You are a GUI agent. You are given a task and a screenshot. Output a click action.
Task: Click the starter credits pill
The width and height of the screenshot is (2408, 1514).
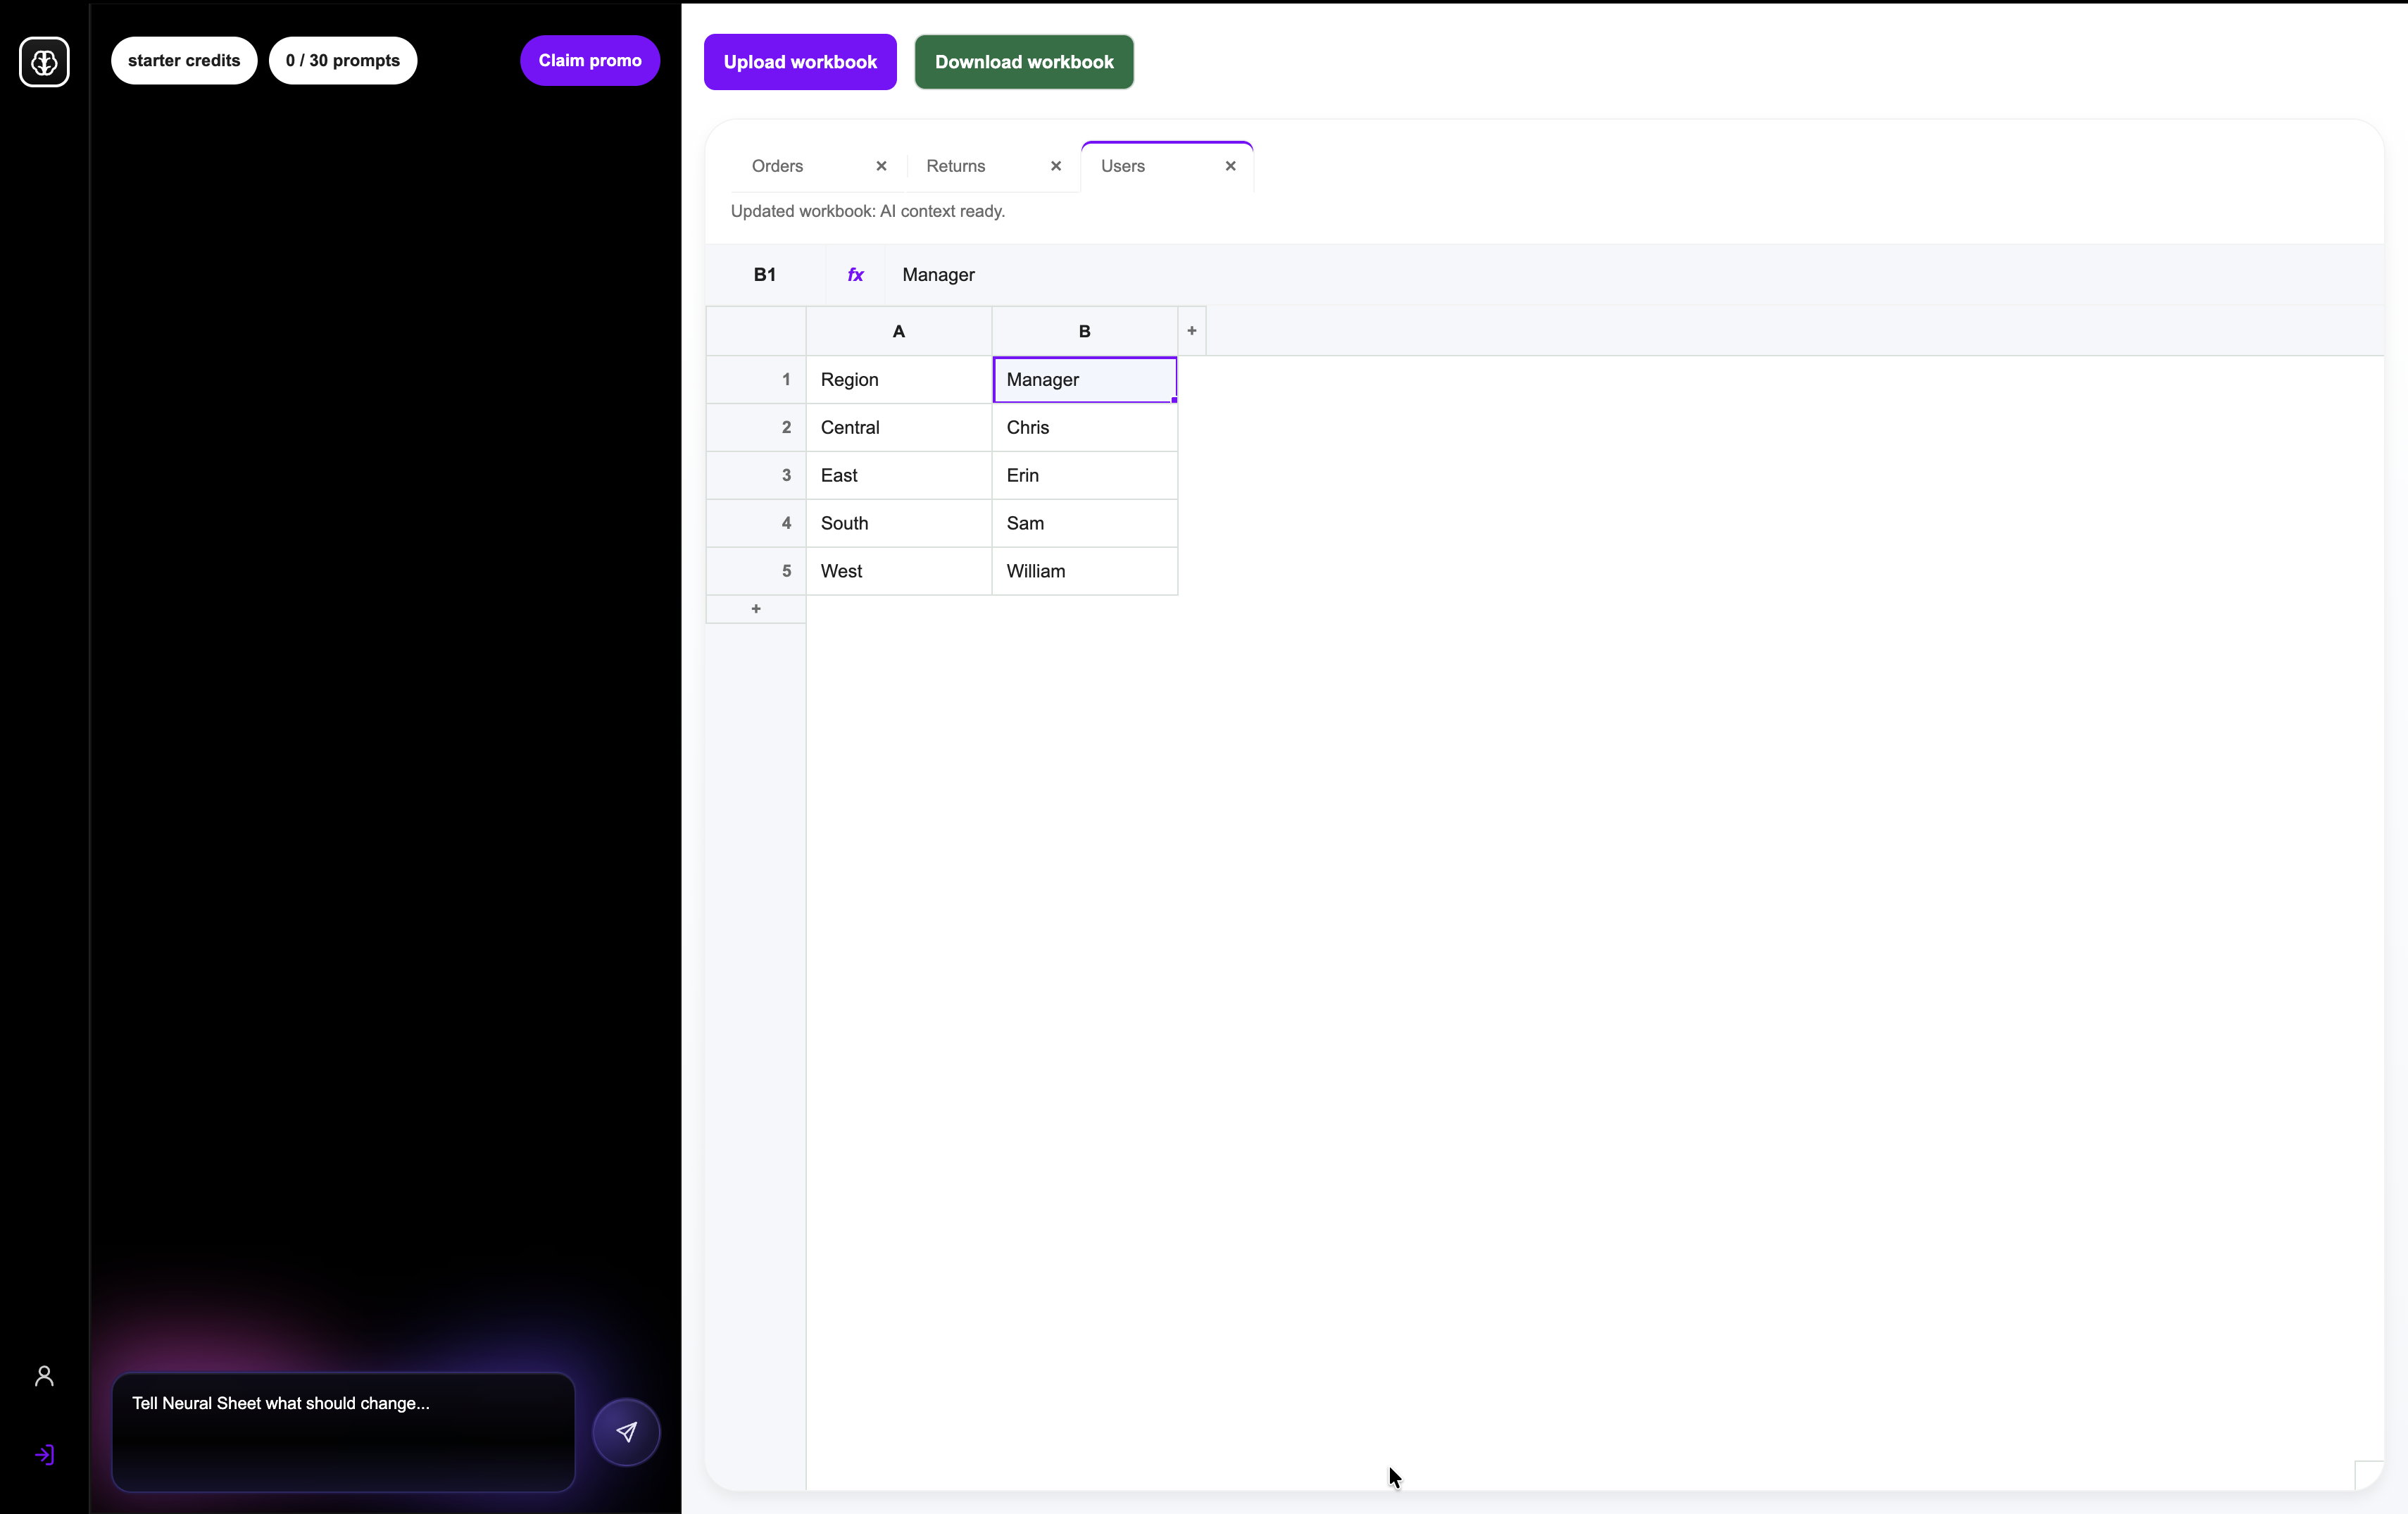(184, 61)
